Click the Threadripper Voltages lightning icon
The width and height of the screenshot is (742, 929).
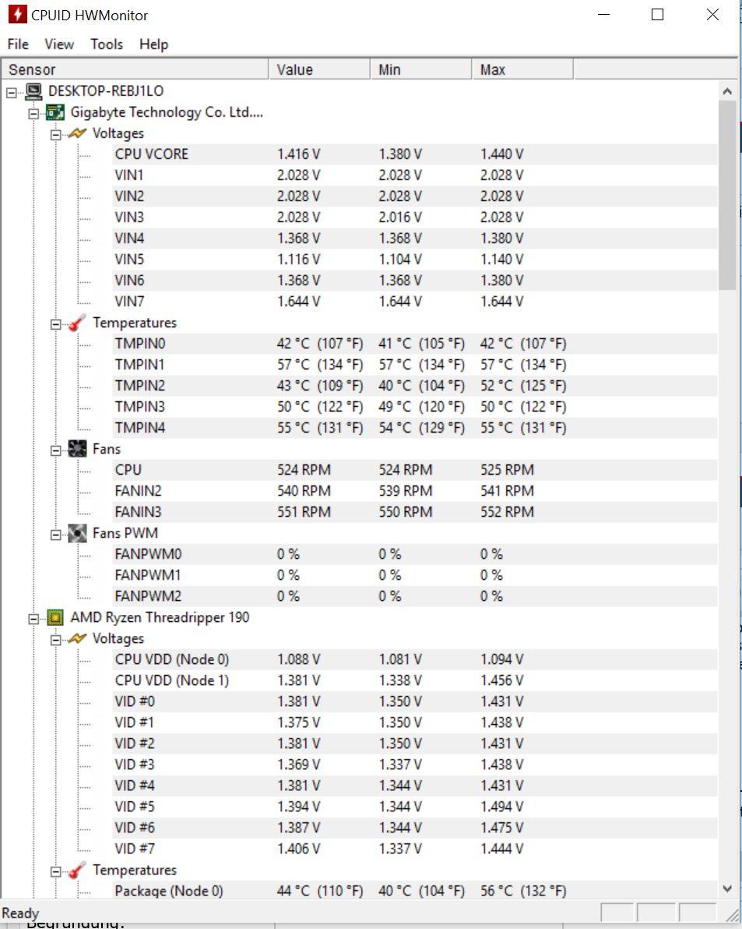(78, 639)
